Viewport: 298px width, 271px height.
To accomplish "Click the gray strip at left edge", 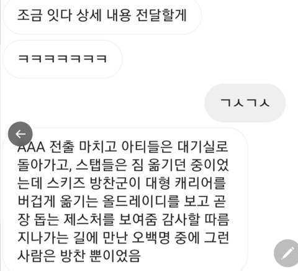I will 1,135.
